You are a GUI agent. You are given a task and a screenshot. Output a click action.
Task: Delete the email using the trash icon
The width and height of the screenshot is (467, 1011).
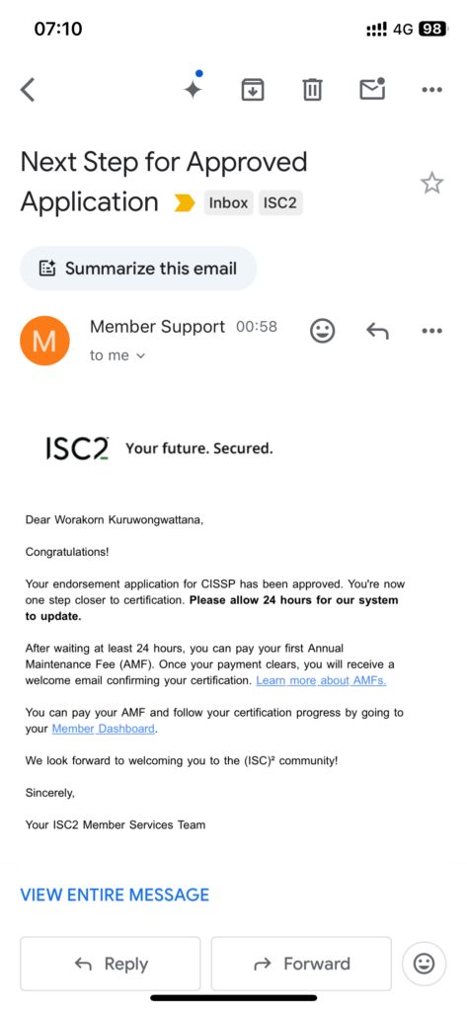tap(312, 90)
